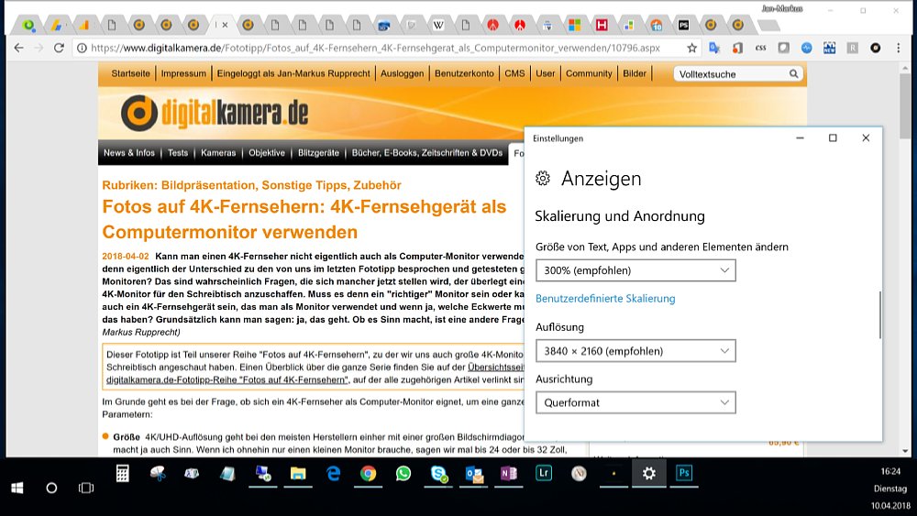Screen dimensions: 917x516
Task: Reload the page with the refresh icon
Action: (x=59, y=48)
